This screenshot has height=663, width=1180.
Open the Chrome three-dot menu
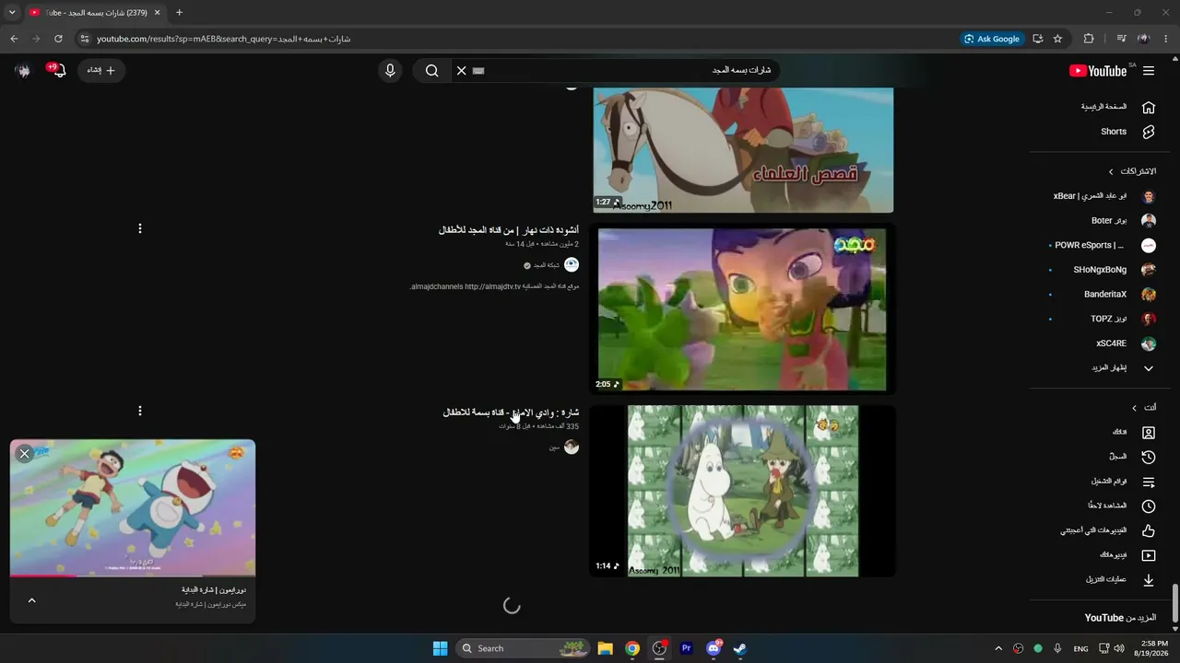pyautogui.click(x=1166, y=39)
